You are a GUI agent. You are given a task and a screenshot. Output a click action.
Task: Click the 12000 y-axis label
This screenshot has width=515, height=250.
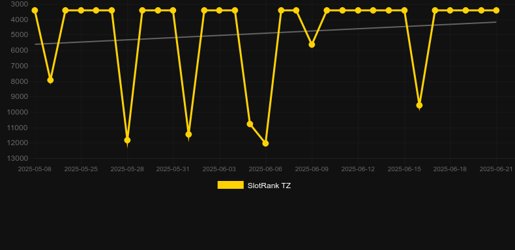click(x=18, y=143)
